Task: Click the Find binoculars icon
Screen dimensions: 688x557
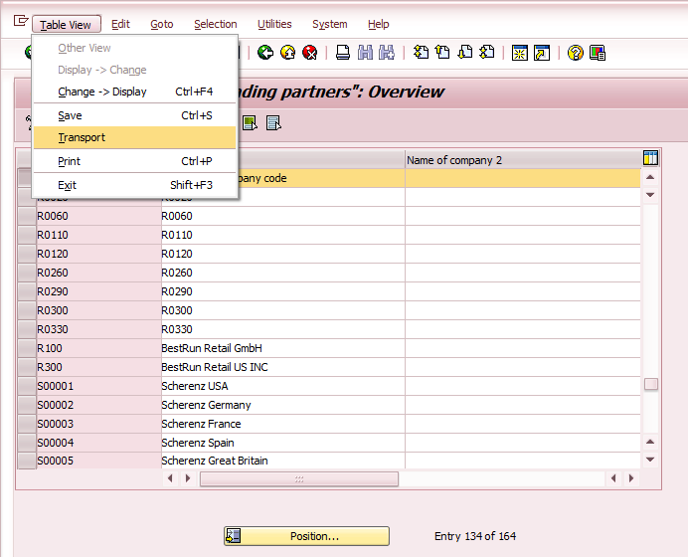Action: (365, 53)
